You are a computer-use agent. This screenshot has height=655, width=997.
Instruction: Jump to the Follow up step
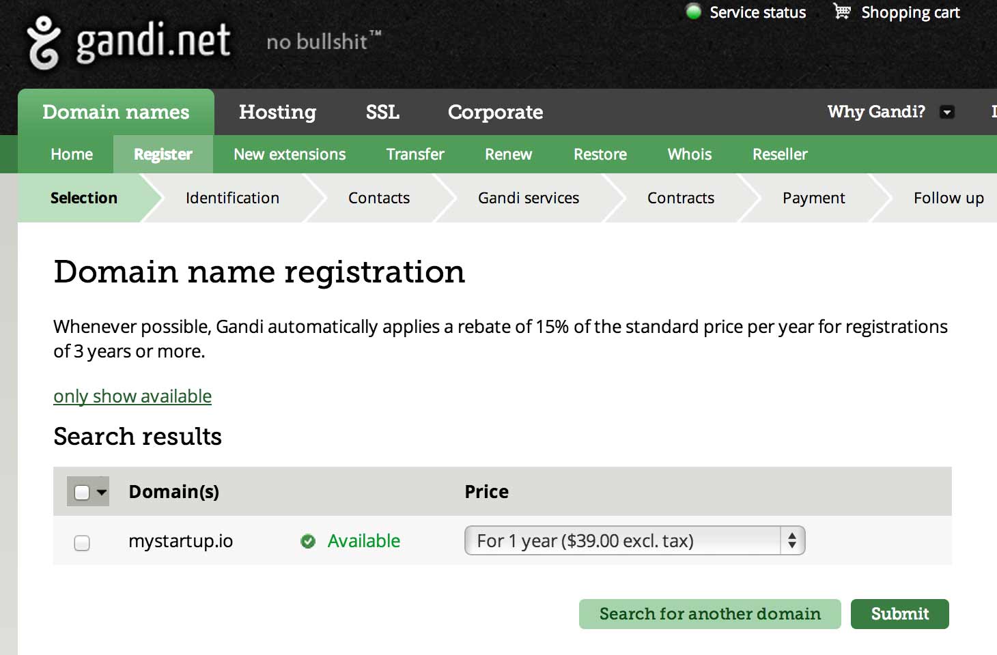pyautogui.click(x=949, y=198)
